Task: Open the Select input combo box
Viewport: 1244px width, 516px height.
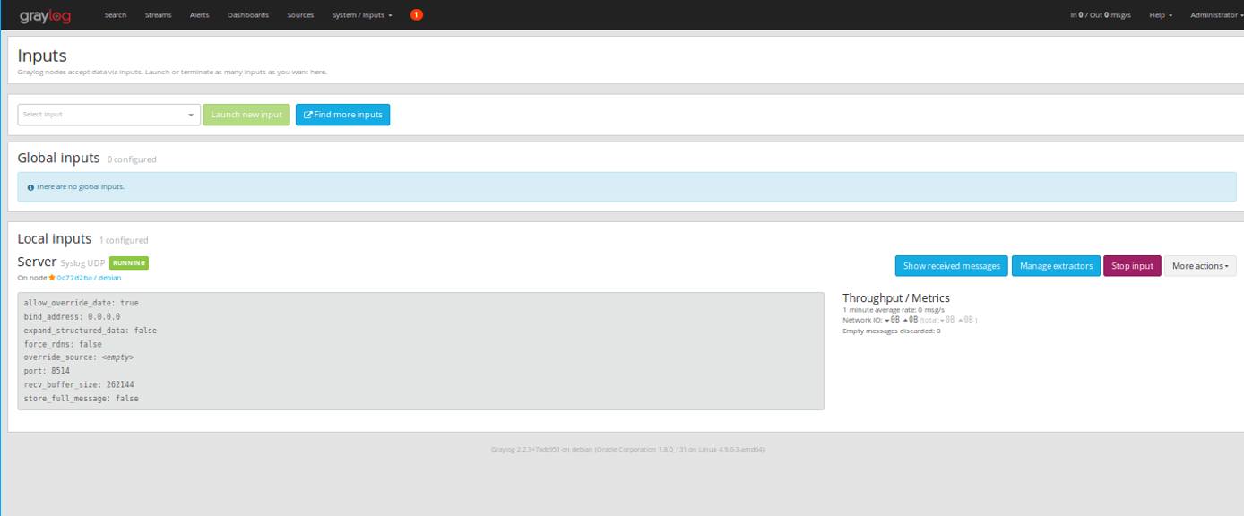Action: click(x=108, y=114)
